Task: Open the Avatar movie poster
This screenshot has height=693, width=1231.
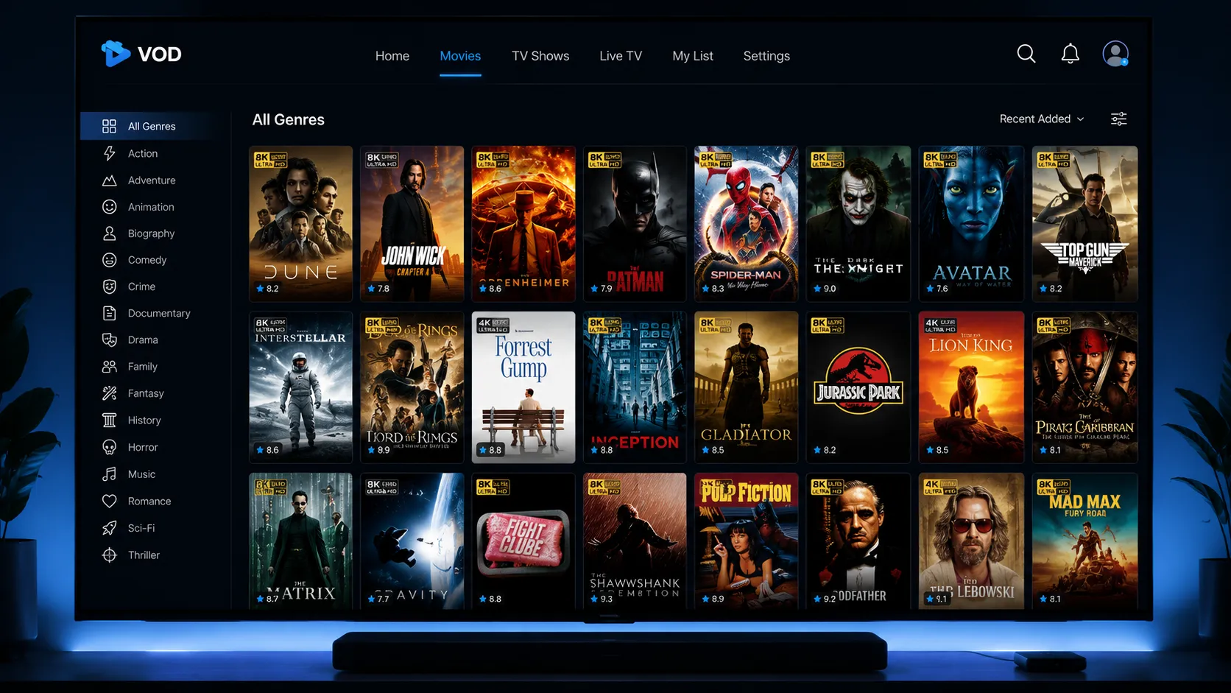Action: point(971,224)
